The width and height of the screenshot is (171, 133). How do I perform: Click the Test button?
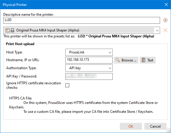click(148, 60)
